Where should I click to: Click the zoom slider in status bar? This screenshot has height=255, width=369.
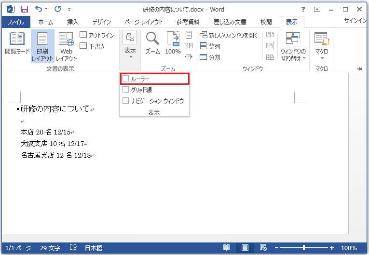pyautogui.click(x=303, y=248)
